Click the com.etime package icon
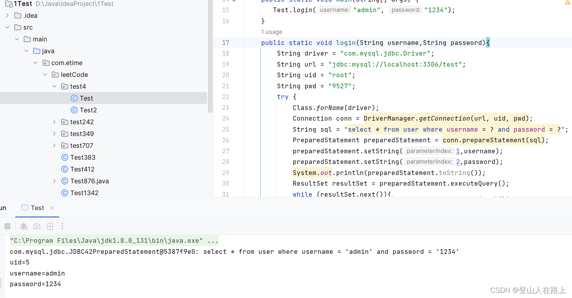 point(46,63)
